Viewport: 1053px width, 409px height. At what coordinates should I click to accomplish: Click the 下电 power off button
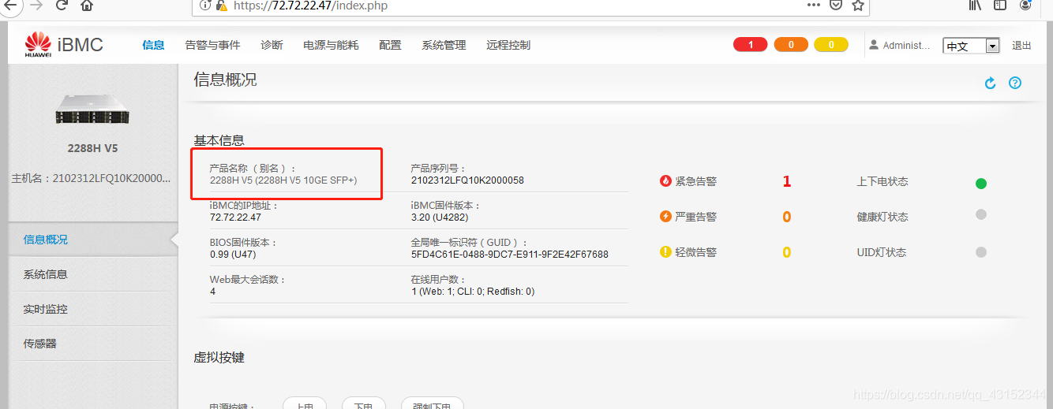coord(363,404)
